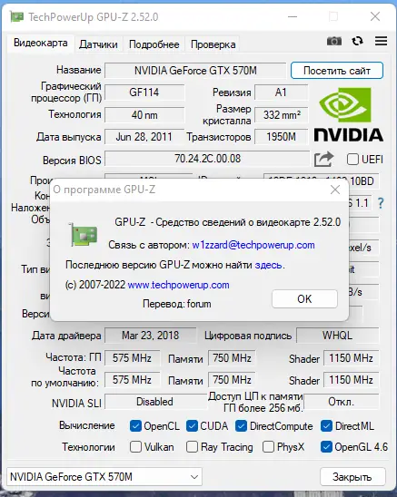The image size is (397, 497).
Task: Click the Откл. resizable BAR value
Action: point(341,402)
